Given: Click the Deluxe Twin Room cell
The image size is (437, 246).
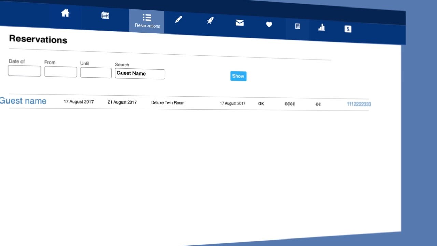Looking at the screenshot, I should click(168, 103).
